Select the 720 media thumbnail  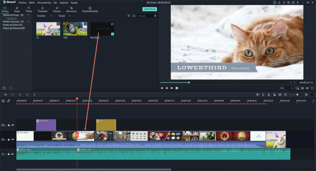75,29
